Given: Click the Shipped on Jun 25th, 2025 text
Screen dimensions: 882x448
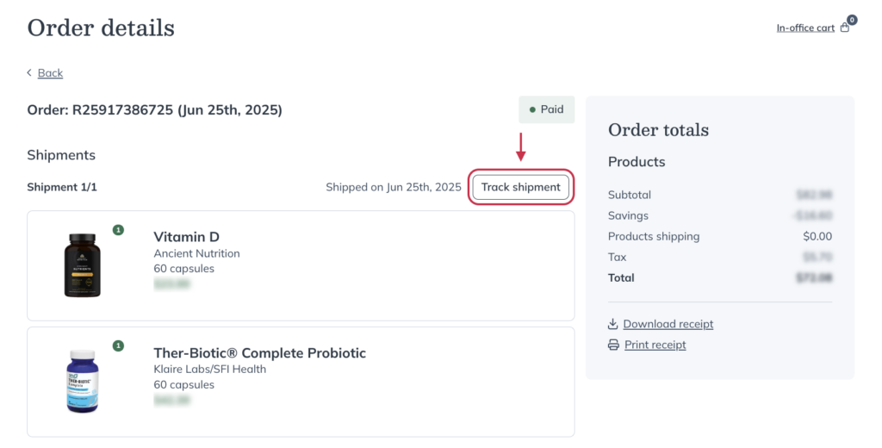Looking at the screenshot, I should [x=393, y=187].
